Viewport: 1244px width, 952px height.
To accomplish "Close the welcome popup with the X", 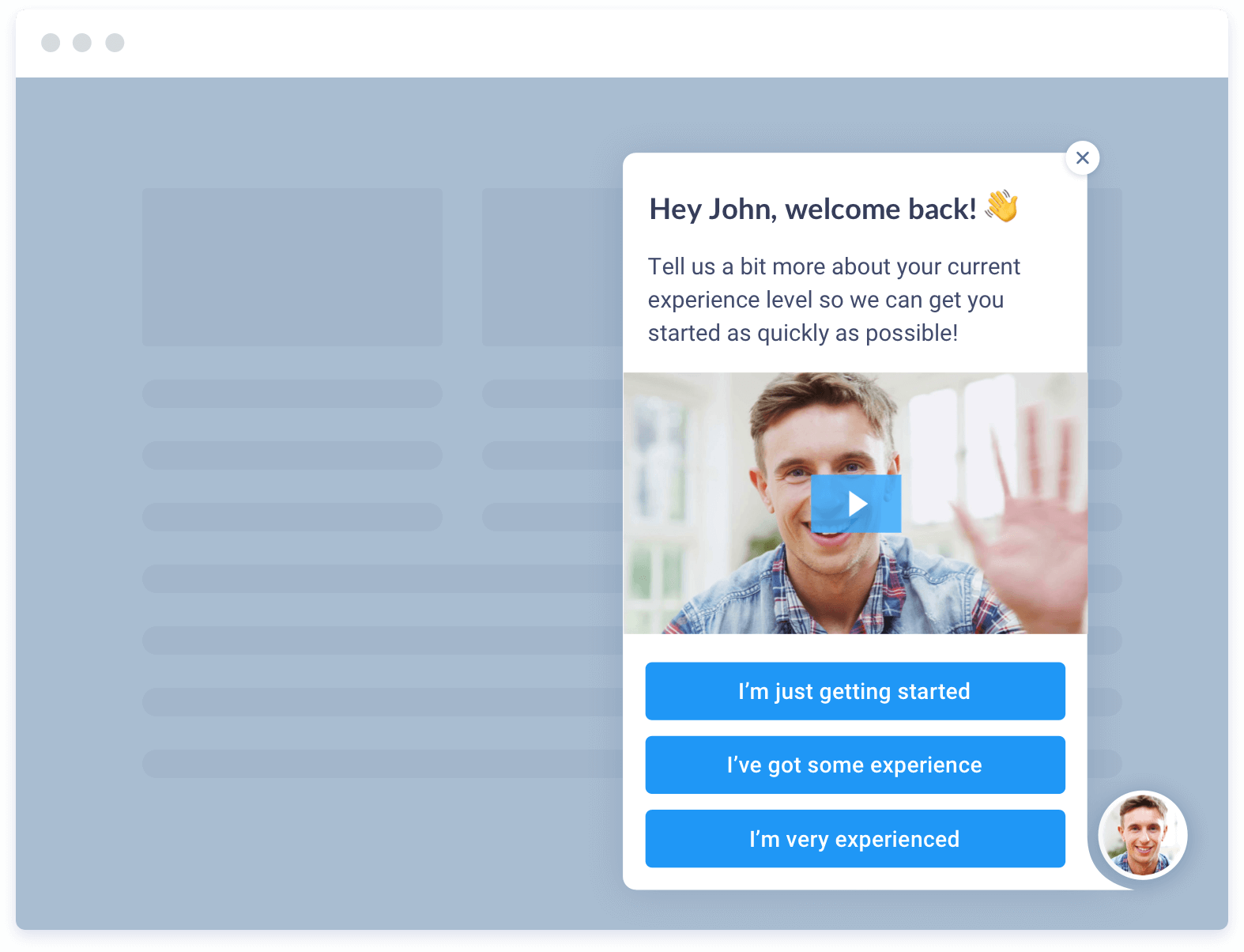I will [x=1082, y=158].
